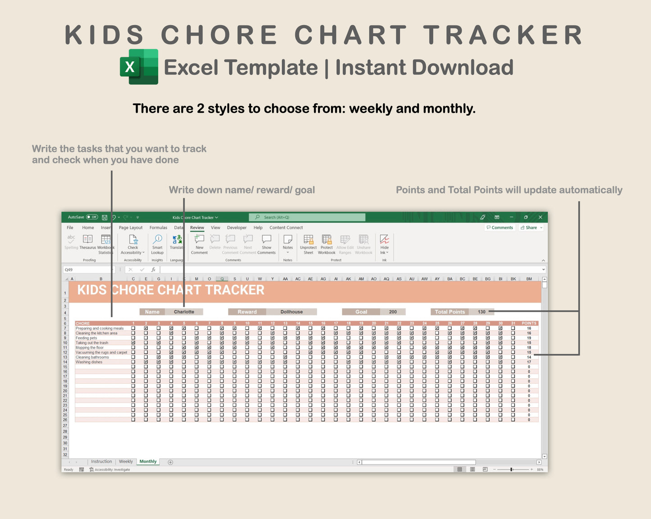The image size is (651, 519).
Task: Click Show Comments
Action: tap(266, 243)
